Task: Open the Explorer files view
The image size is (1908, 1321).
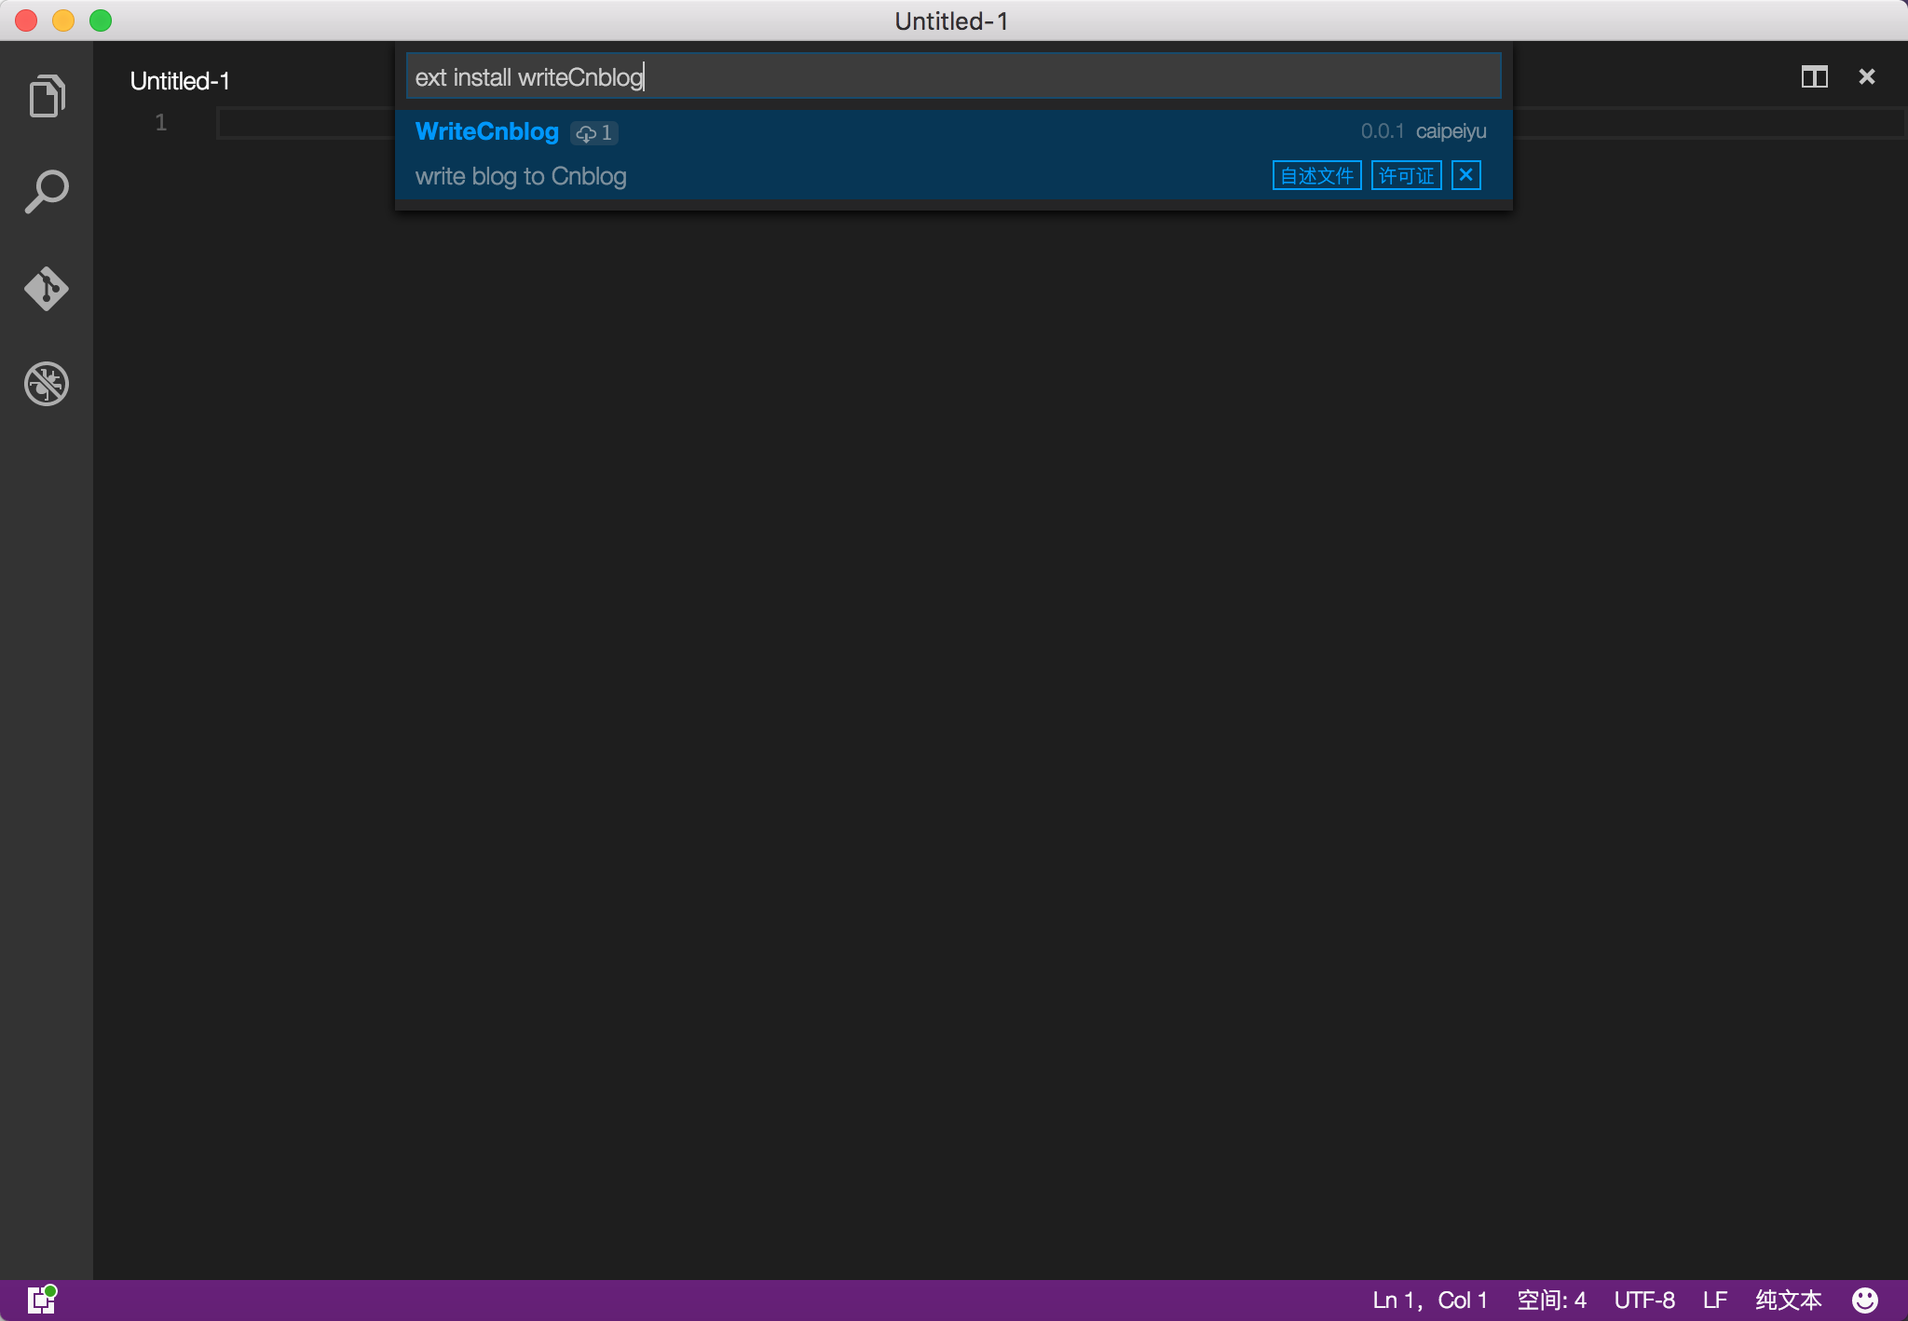Action: (x=47, y=96)
